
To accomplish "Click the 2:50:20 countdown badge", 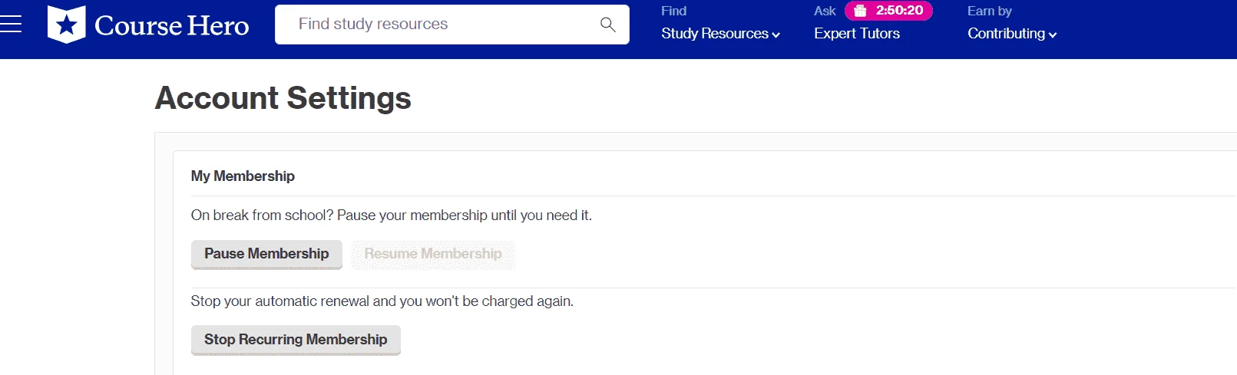I will [x=888, y=11].
